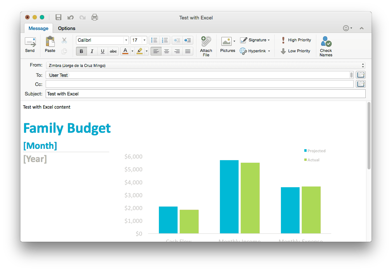Print the message with the printer icon
This screenshot has width=392, height=271.
(95, 17)
